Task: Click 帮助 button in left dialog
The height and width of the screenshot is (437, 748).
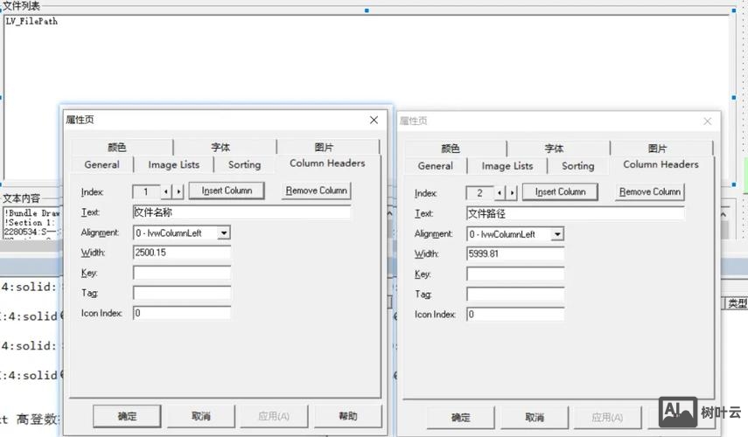Action: 347,416
